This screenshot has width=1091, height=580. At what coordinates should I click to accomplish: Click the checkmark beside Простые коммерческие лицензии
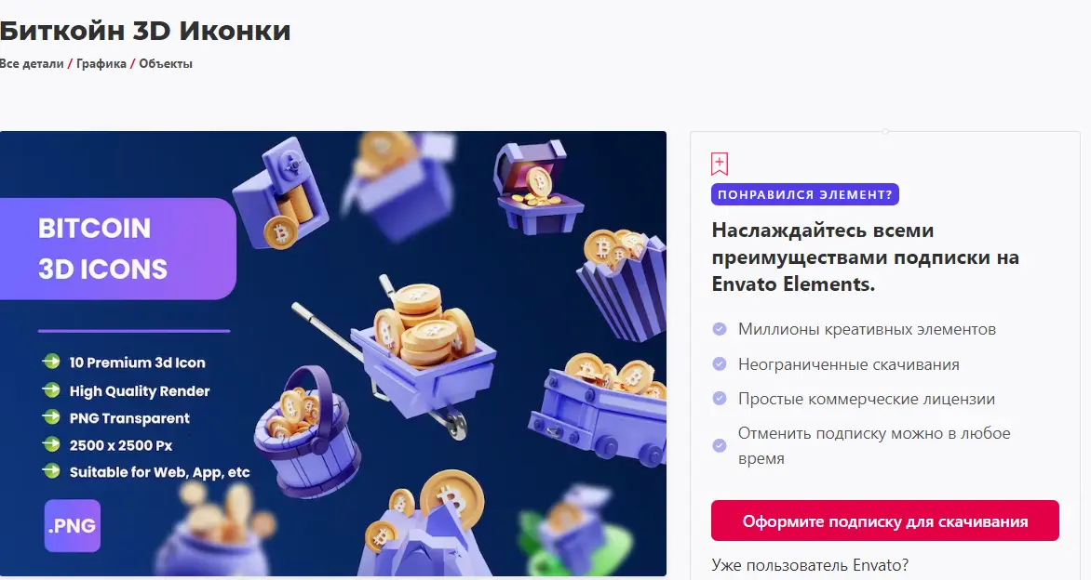tap(720, 399)
